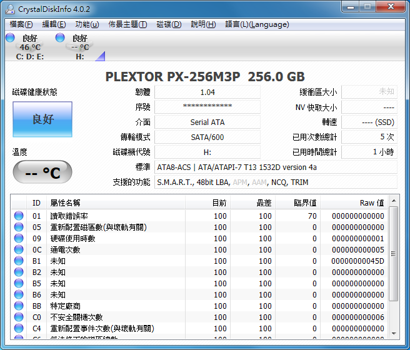Click status orb for attribute 01 讀取錯誤率

click(19, 216)
